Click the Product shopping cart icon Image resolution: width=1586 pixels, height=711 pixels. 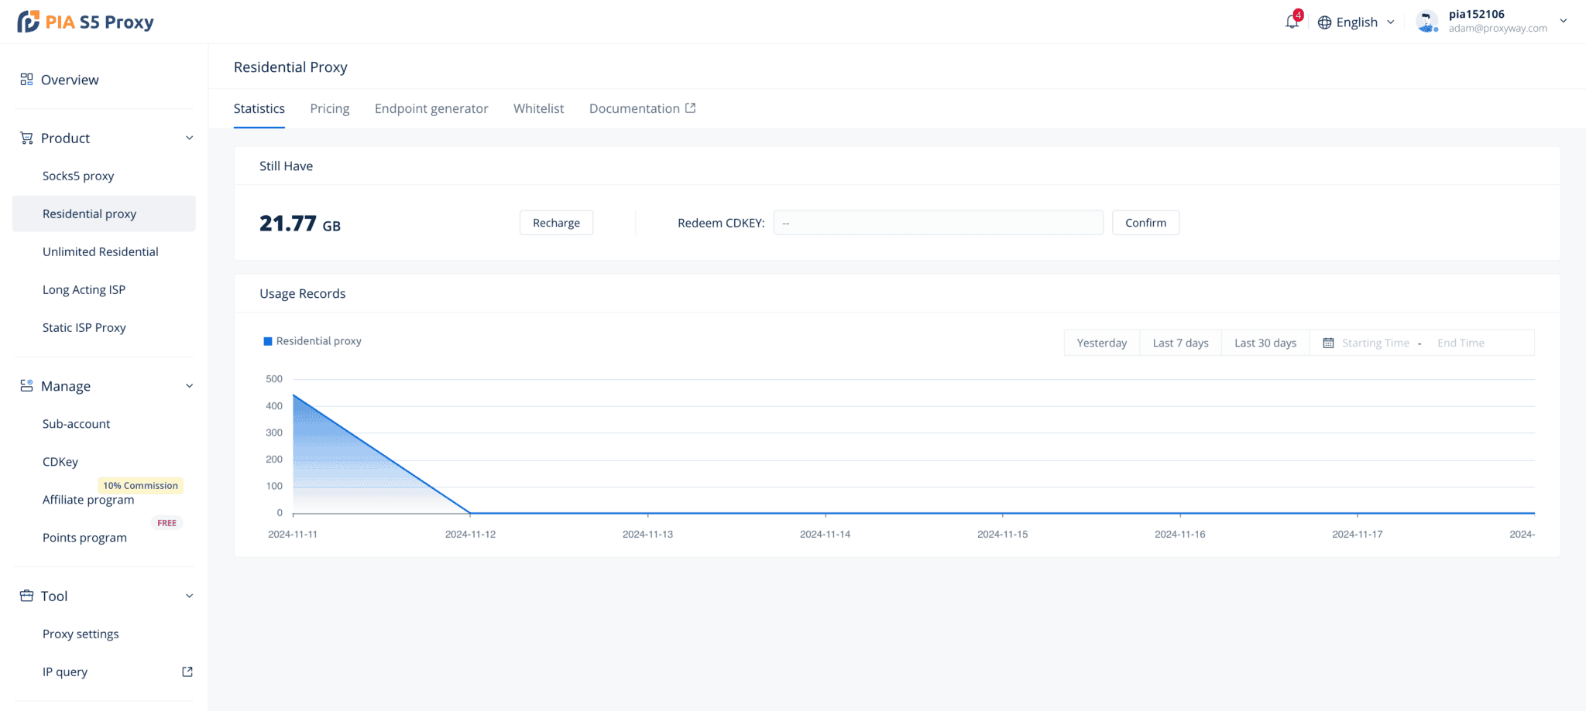click(26, 137)
